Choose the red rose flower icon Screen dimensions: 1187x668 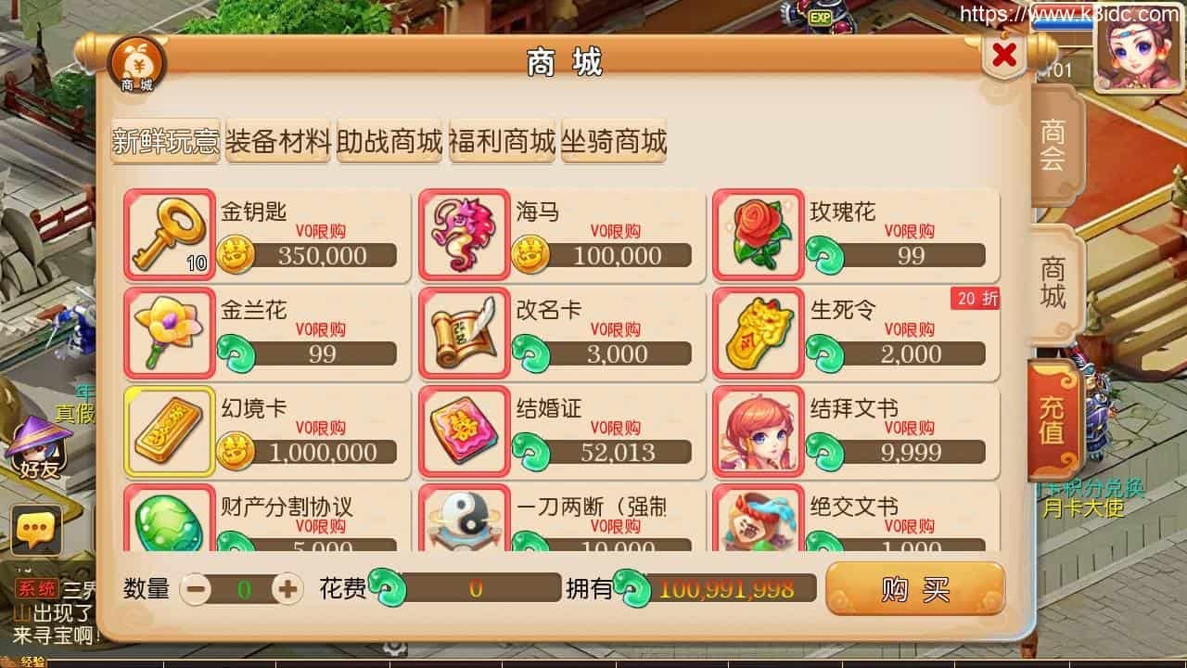[x=759, y=235]
